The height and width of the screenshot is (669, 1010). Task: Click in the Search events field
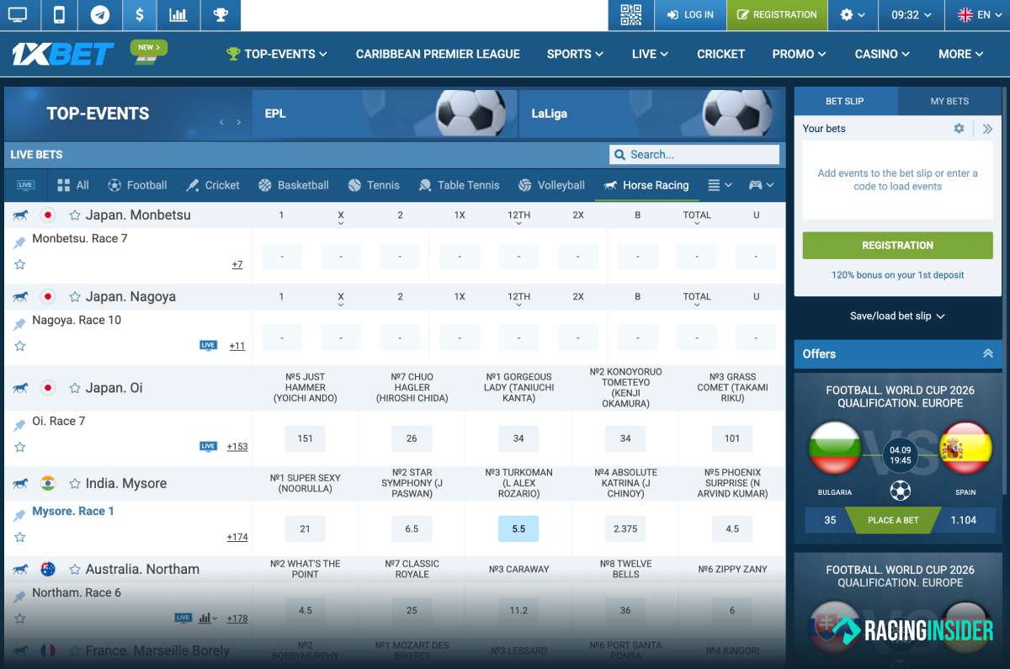coord(694,155)
